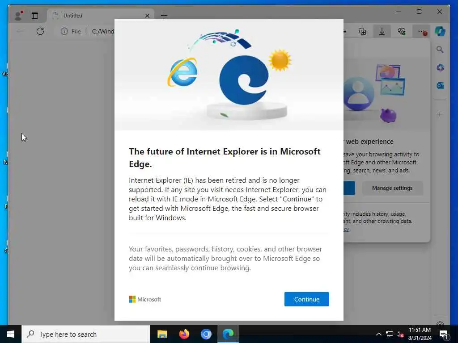Reload the page with refresh icon

(40, 31)
